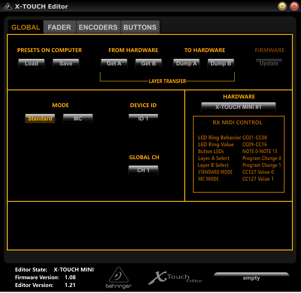Click the Behringer triangle icon in title bar
301x293 pixels.
pos(8,6)
